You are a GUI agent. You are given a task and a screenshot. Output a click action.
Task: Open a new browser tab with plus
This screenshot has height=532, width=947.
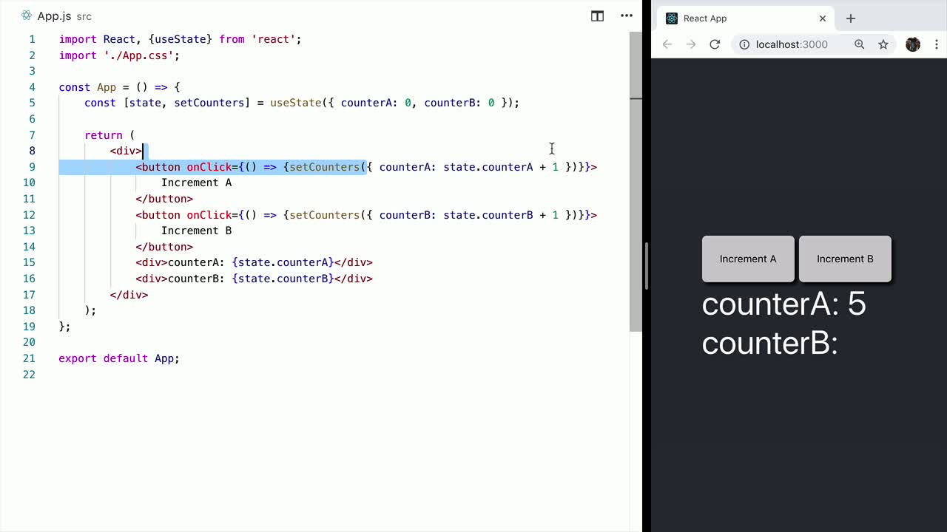click(851, 18)
